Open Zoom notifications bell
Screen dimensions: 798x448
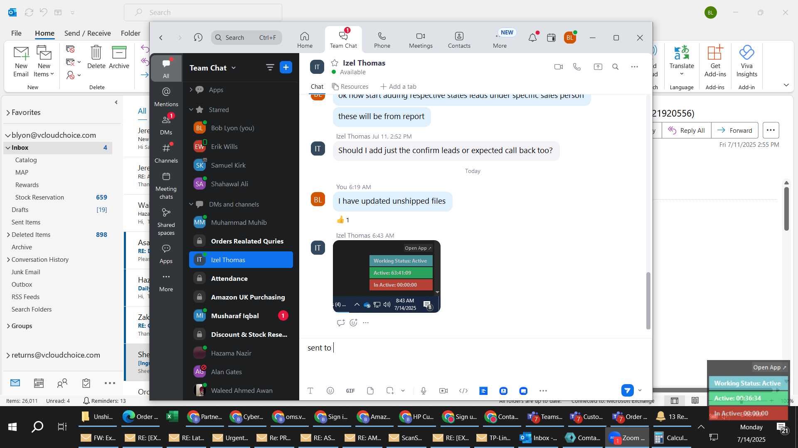(x=532, y=38)
